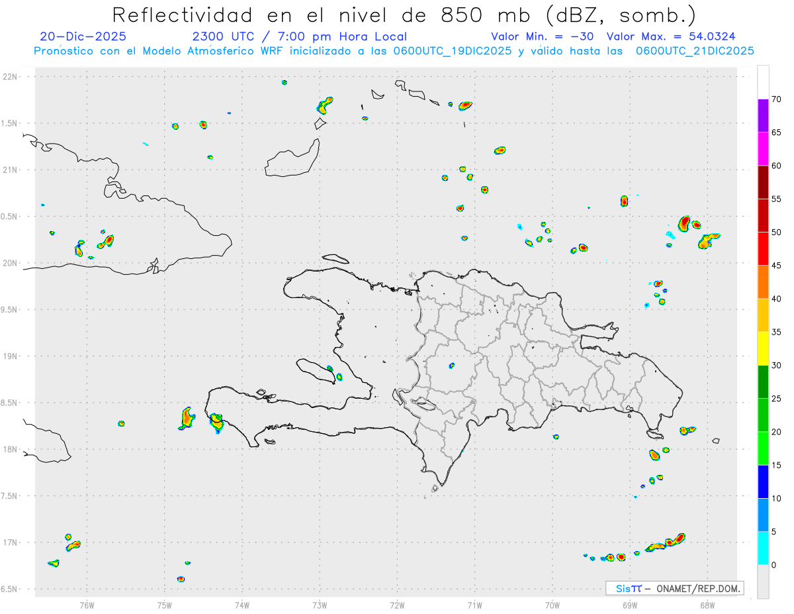794x614 pixels.
Task: Select the '45' colorbar tick value
Action: click(776, 266)
